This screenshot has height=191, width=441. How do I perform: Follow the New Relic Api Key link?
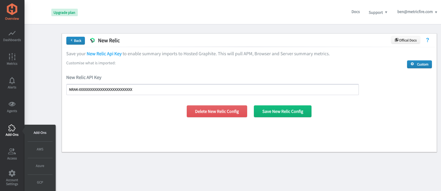[x=104, y=54]
